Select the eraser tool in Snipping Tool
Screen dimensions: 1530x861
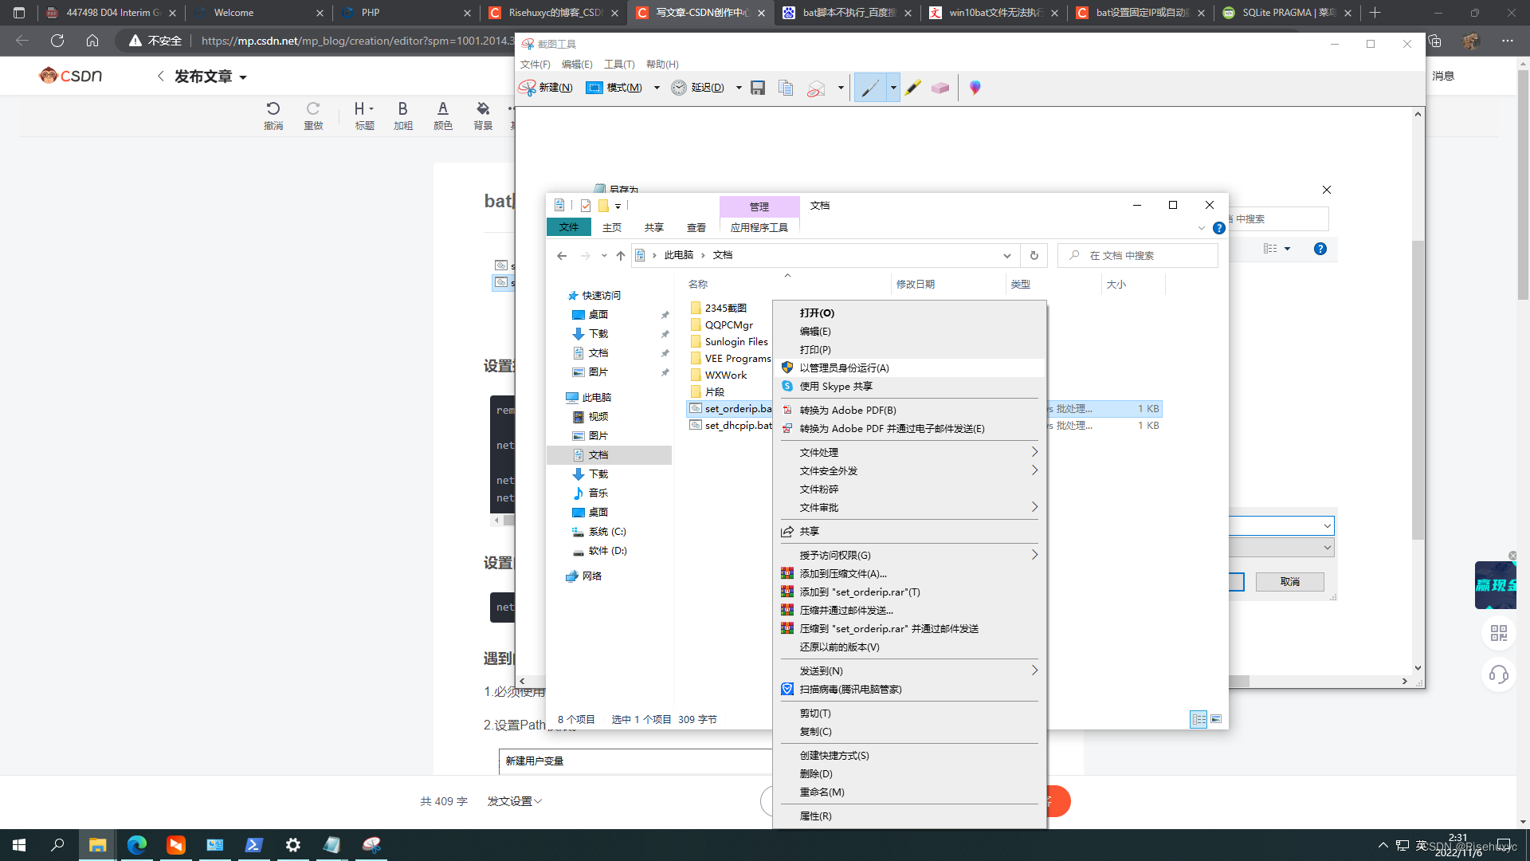pos(940,88)
